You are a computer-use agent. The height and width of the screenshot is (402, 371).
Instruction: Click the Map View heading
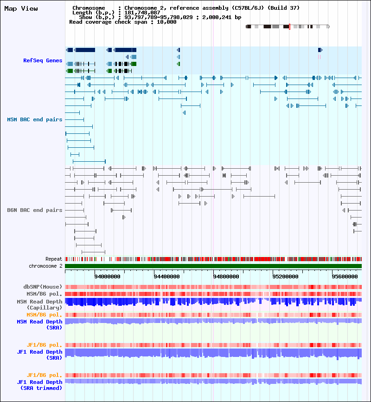click(x=21, y=8)
